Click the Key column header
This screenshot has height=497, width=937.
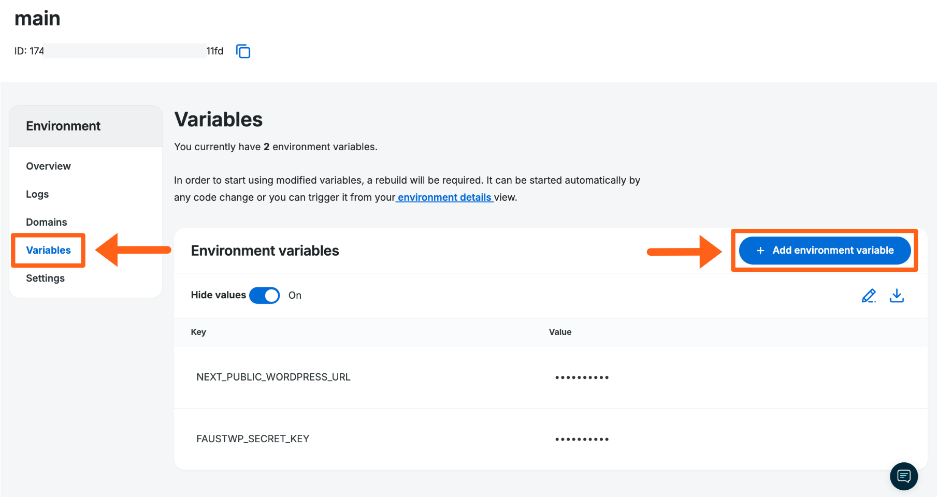(198, 332)
